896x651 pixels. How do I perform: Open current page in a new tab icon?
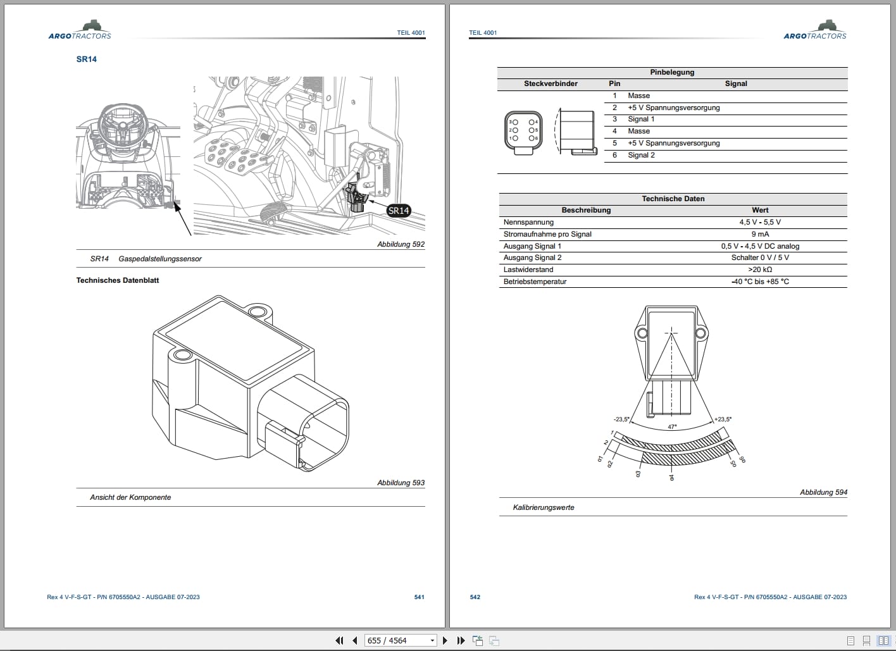[477, 640]
